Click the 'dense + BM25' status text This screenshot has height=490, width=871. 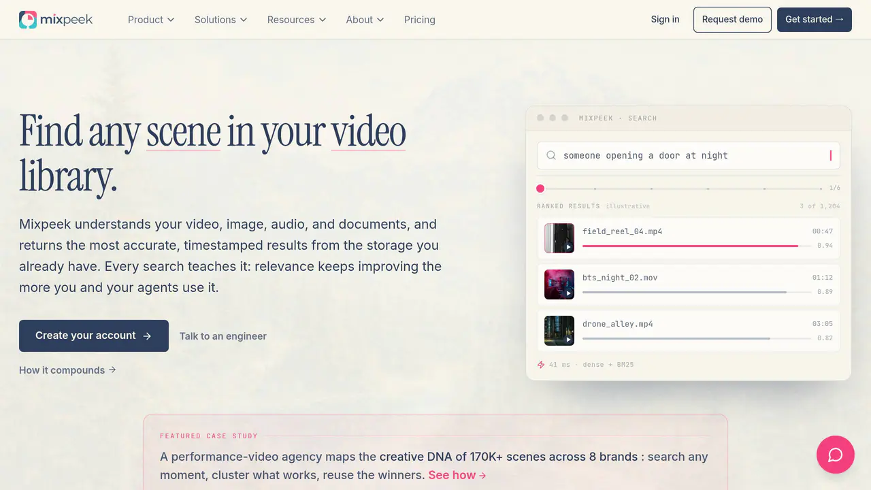coord(608,365)
